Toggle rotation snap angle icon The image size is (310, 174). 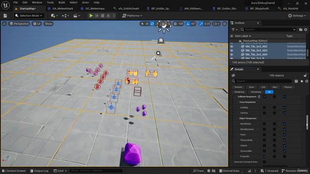188,24
